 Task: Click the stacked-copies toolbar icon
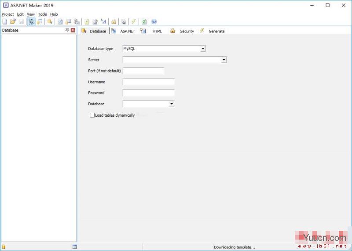pos(77,22)
